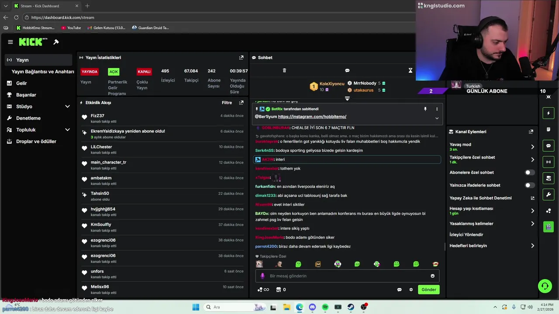This screenshot has width=559, height=314.
Task: Unpin the BotRix pinned message with the pin icon
Action: coord(425,109)
